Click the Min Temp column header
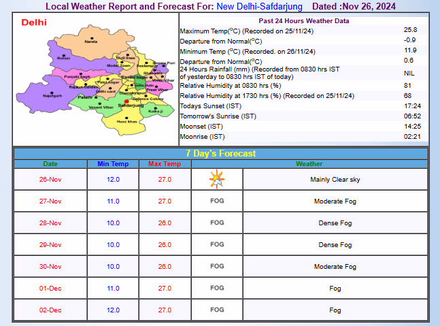440x326 pixels. point(113,164)
